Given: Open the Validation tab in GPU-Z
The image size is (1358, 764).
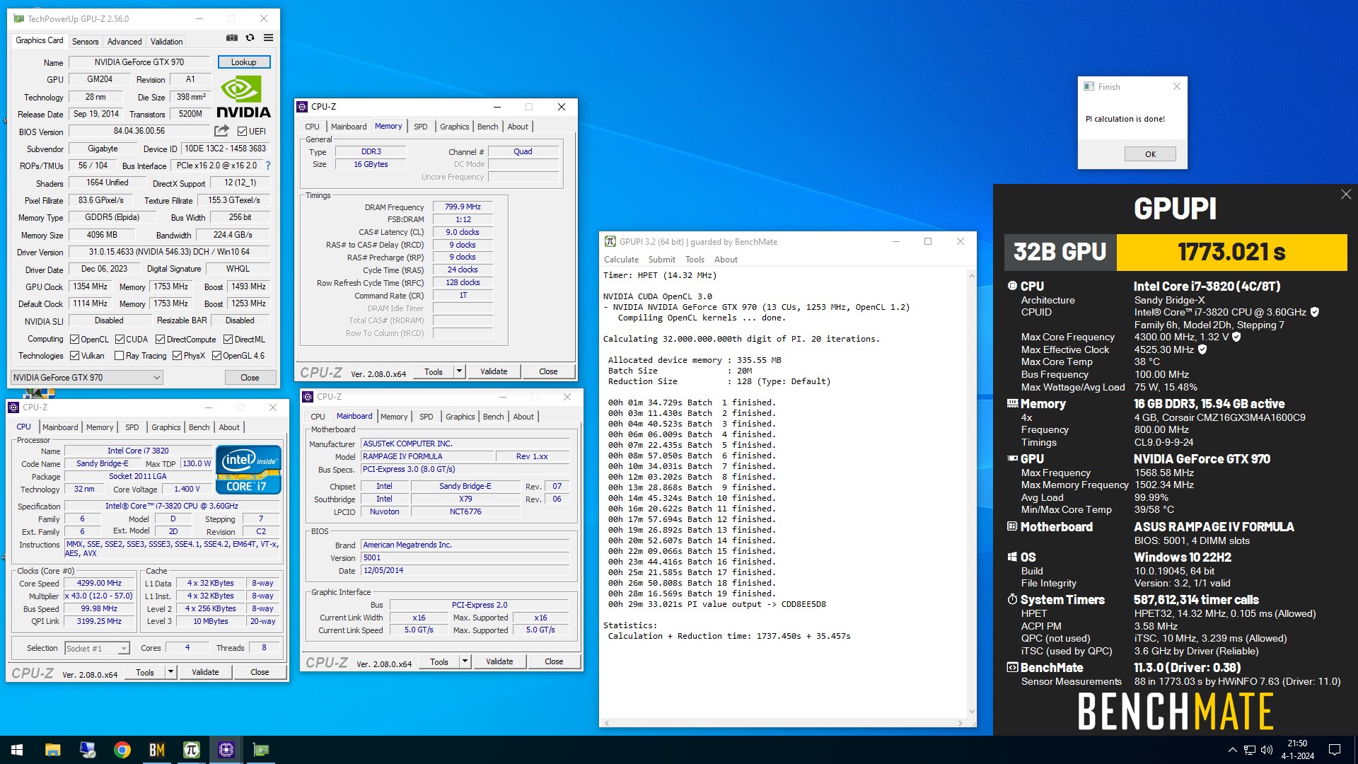Looking at the screenshot, I should (x=166, y=42).
